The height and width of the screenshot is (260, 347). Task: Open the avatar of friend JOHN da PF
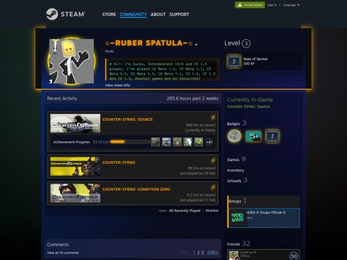[x=233, y=256]
